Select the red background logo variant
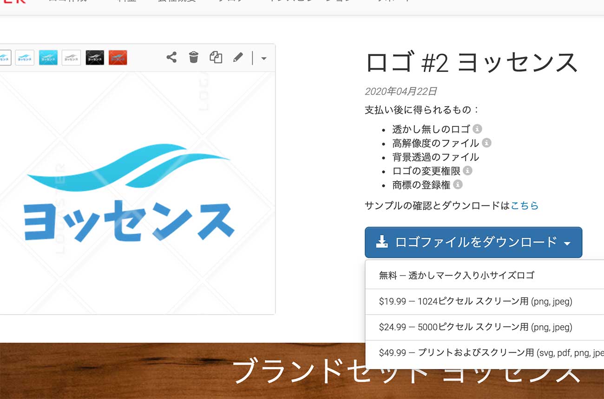Image resolution: width=604 pixels, height=399 pixels. pos(118,58)
